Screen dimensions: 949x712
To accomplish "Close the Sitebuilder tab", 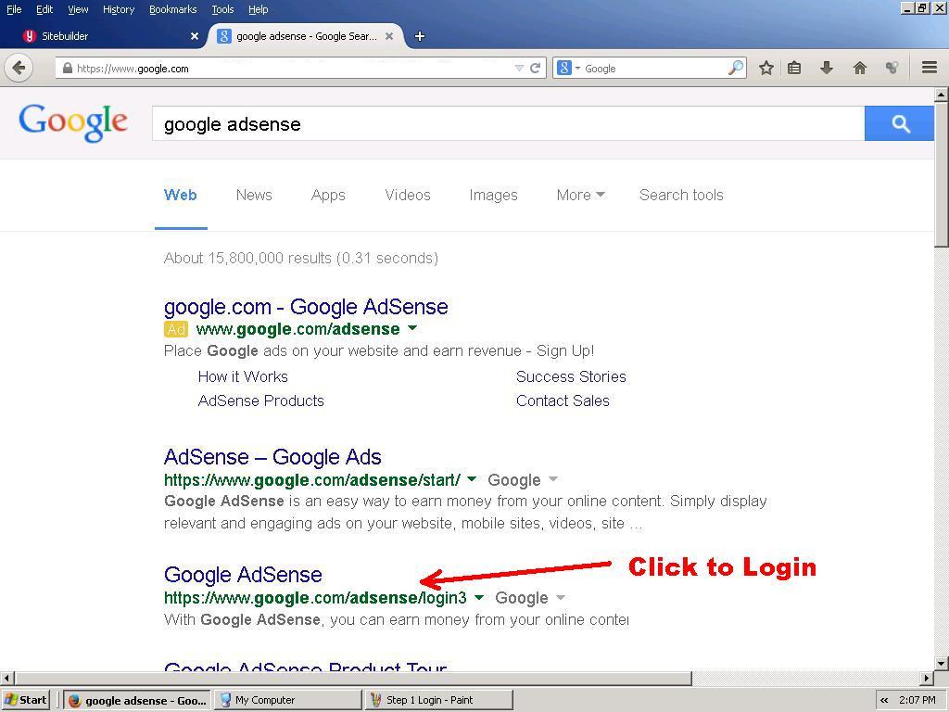I will tap(195, 36).
